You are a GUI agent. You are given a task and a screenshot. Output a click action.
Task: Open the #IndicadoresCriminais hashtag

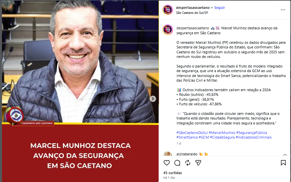click(x=254, y=137)
